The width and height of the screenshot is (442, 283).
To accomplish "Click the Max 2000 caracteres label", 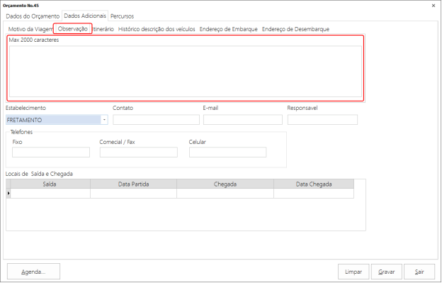I will (34, 40).
